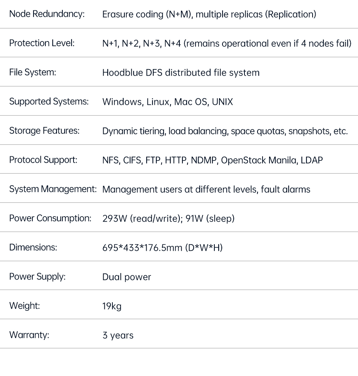This screenshot has height=376, width=358.
Task: Select the Dual power value
Action: coord(127,277)
